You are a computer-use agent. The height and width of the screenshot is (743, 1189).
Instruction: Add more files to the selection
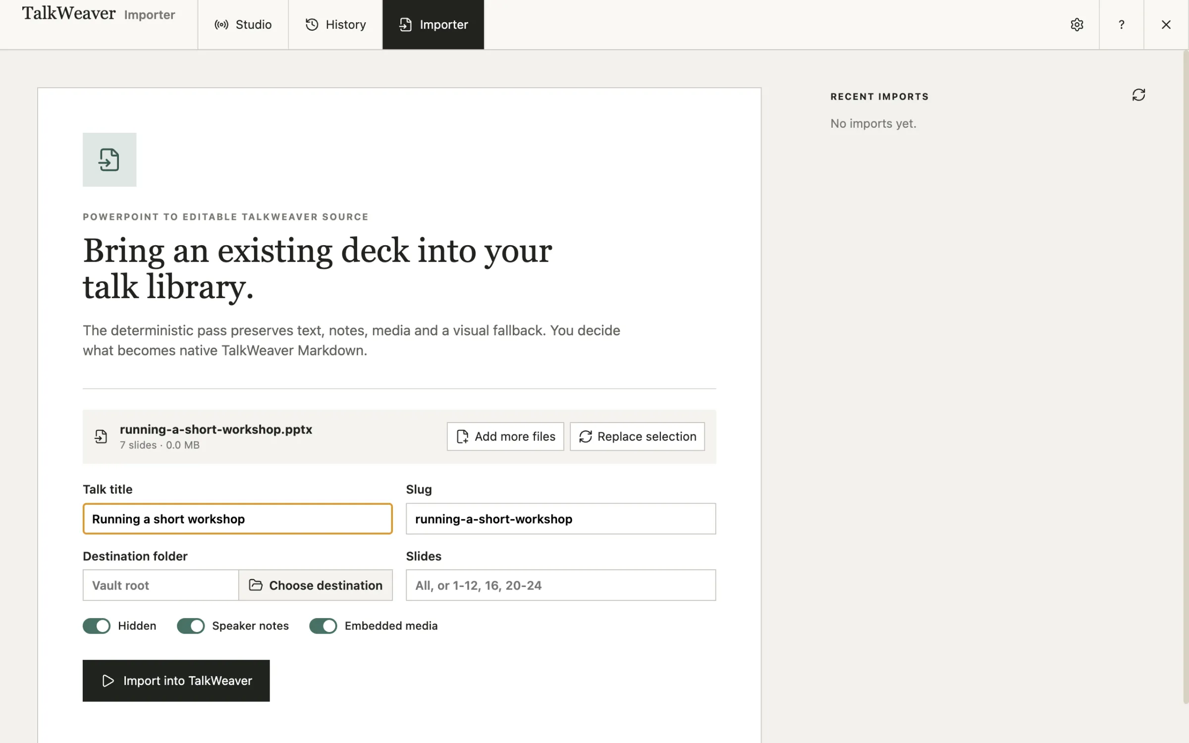tap(505, 436)
